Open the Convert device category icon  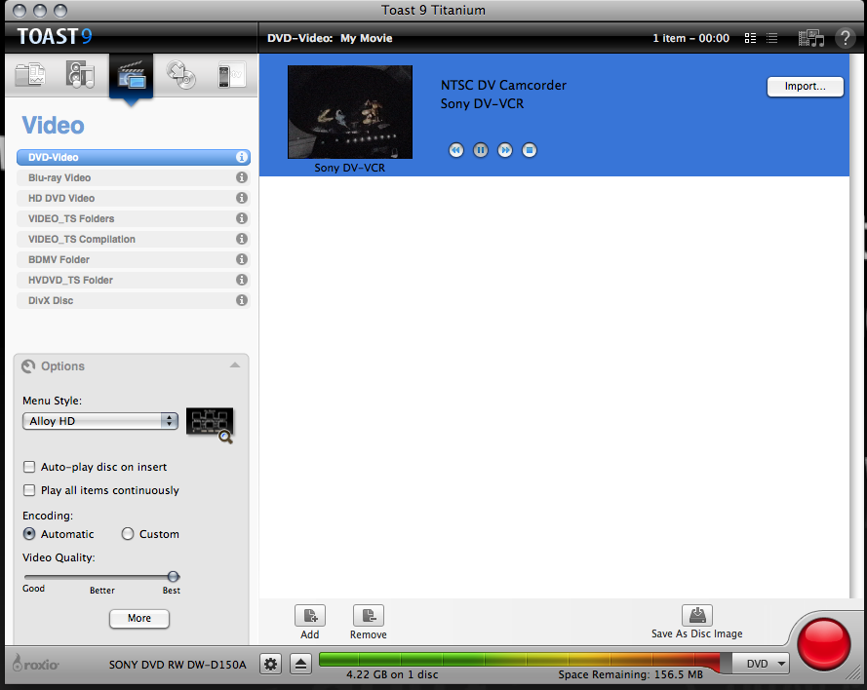point(231,75)
